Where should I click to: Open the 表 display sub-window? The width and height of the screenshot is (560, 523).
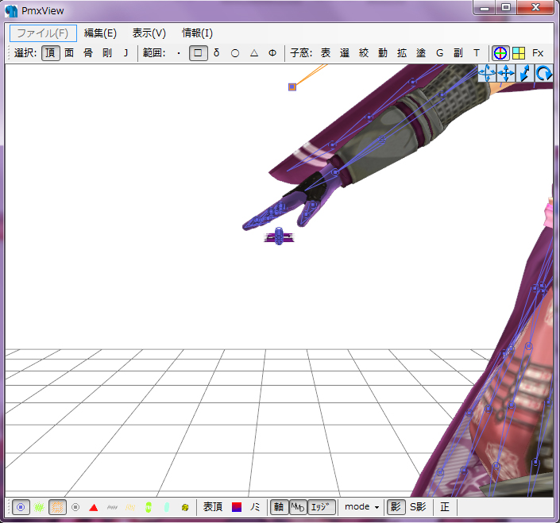[x=326, y=53]
